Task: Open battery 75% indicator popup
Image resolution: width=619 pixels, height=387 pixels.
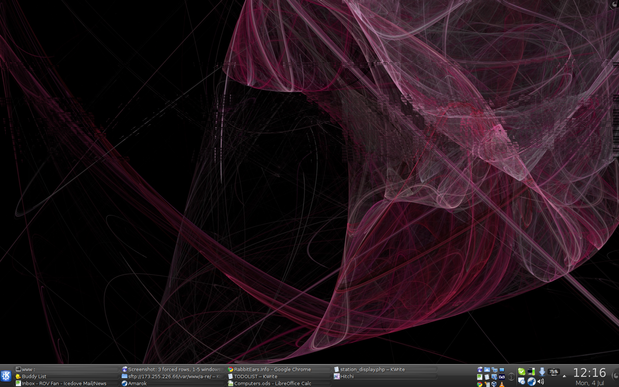Action: pyautogui.click(x=553, y=372)
